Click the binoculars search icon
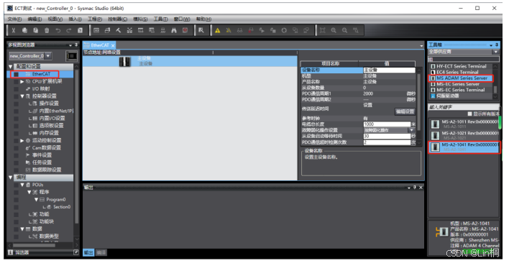509x263 pixels. coord(174,30)
